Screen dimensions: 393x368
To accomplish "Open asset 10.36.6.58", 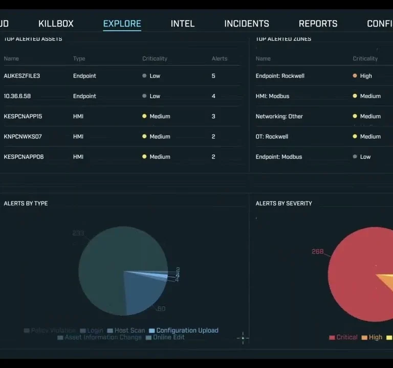I will point(17,96).
